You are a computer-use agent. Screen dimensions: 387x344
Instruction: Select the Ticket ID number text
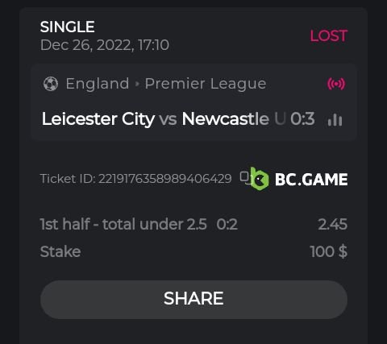click(135, 179)
